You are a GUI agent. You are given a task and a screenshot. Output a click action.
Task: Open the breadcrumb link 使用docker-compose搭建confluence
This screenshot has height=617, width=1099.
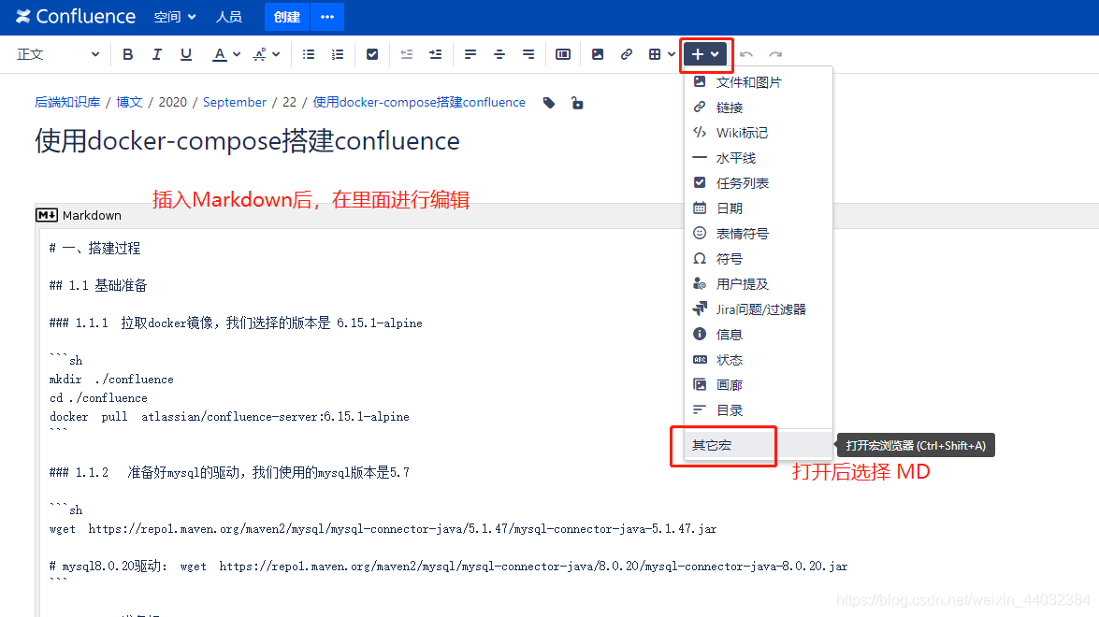419,102
